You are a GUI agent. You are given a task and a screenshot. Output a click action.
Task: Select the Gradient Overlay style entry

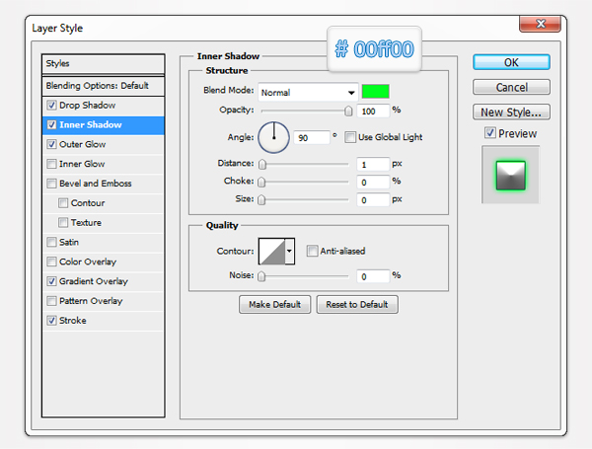[96, 281]
